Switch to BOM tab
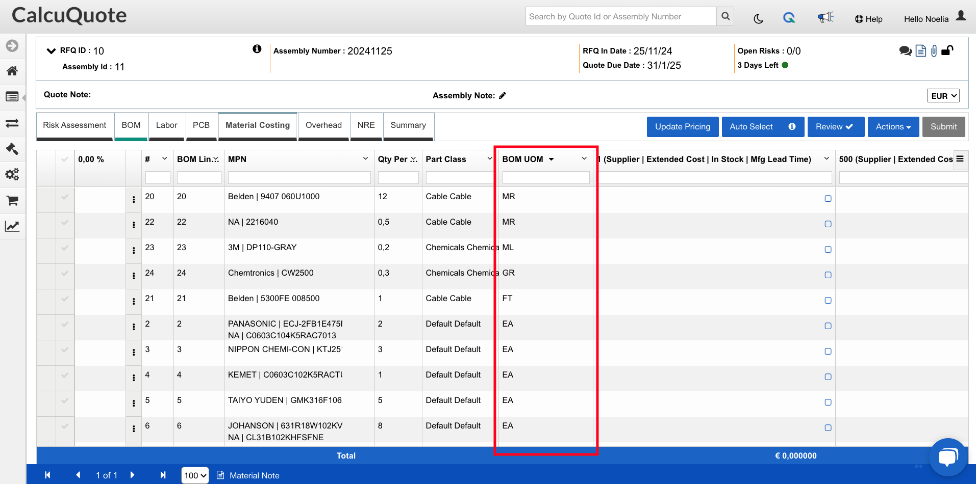The width and height of the screenshot is (976, 484). click(x=131, y=125)
